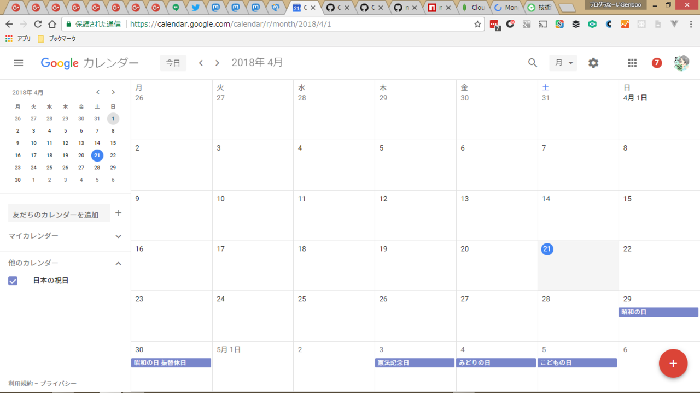Go to next month in main toolbar
The image size is (700, 393).
(x=217, y=63)
